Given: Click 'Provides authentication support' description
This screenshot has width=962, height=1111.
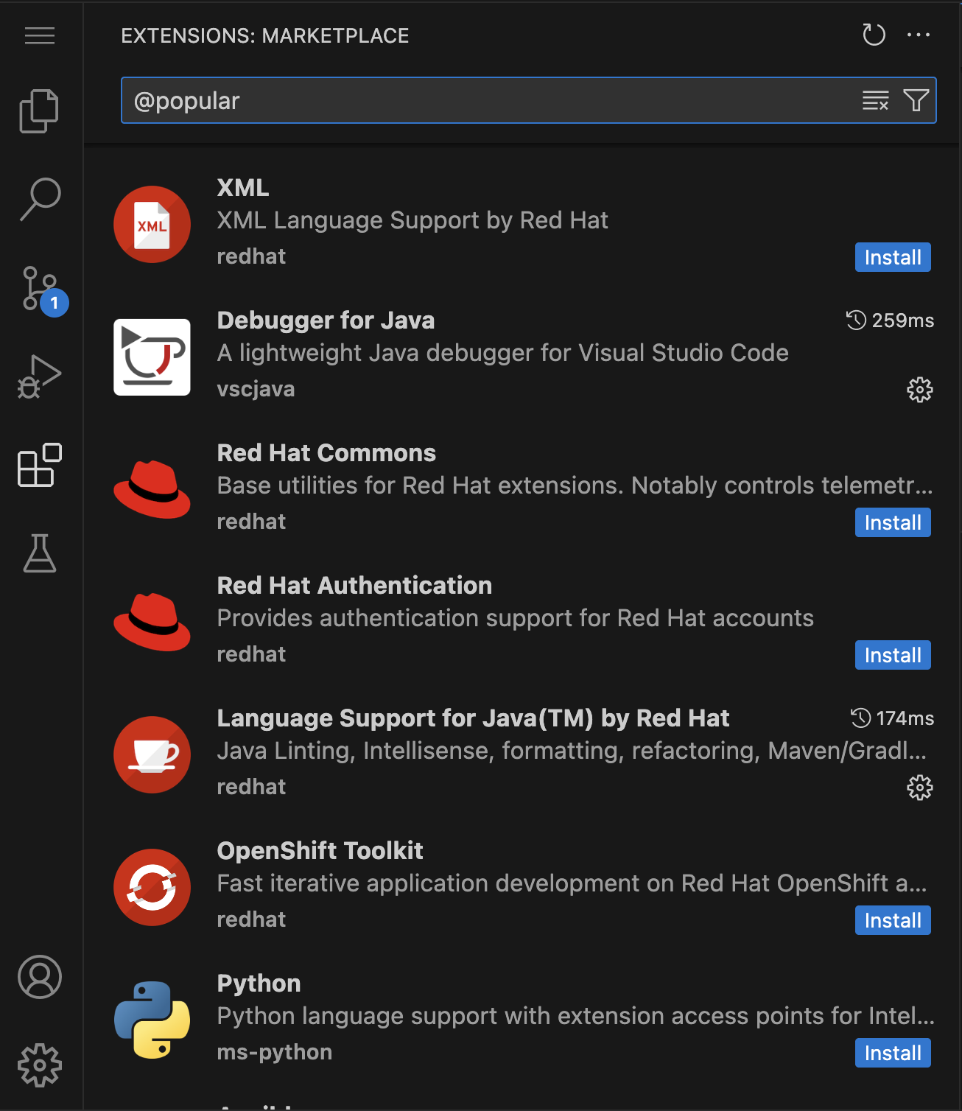Looking at the screenshot, I should pyautogui.click(x=515, y=617).
